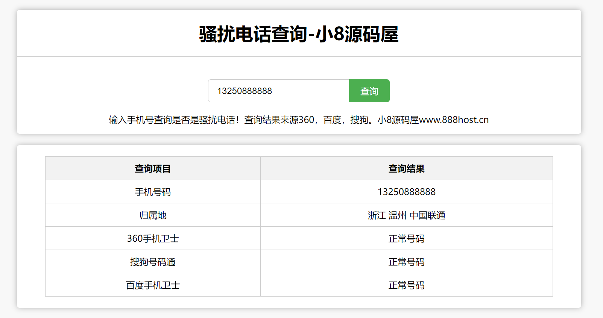Focus the phone number input field
Viewport: 603px width, 318px height.
[x=279, y=91]
